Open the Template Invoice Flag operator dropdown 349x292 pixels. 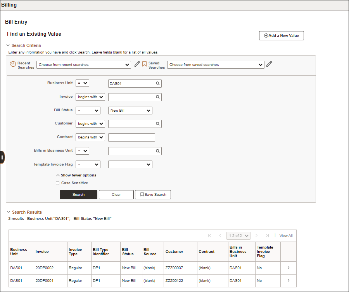[x=88, y=164]
